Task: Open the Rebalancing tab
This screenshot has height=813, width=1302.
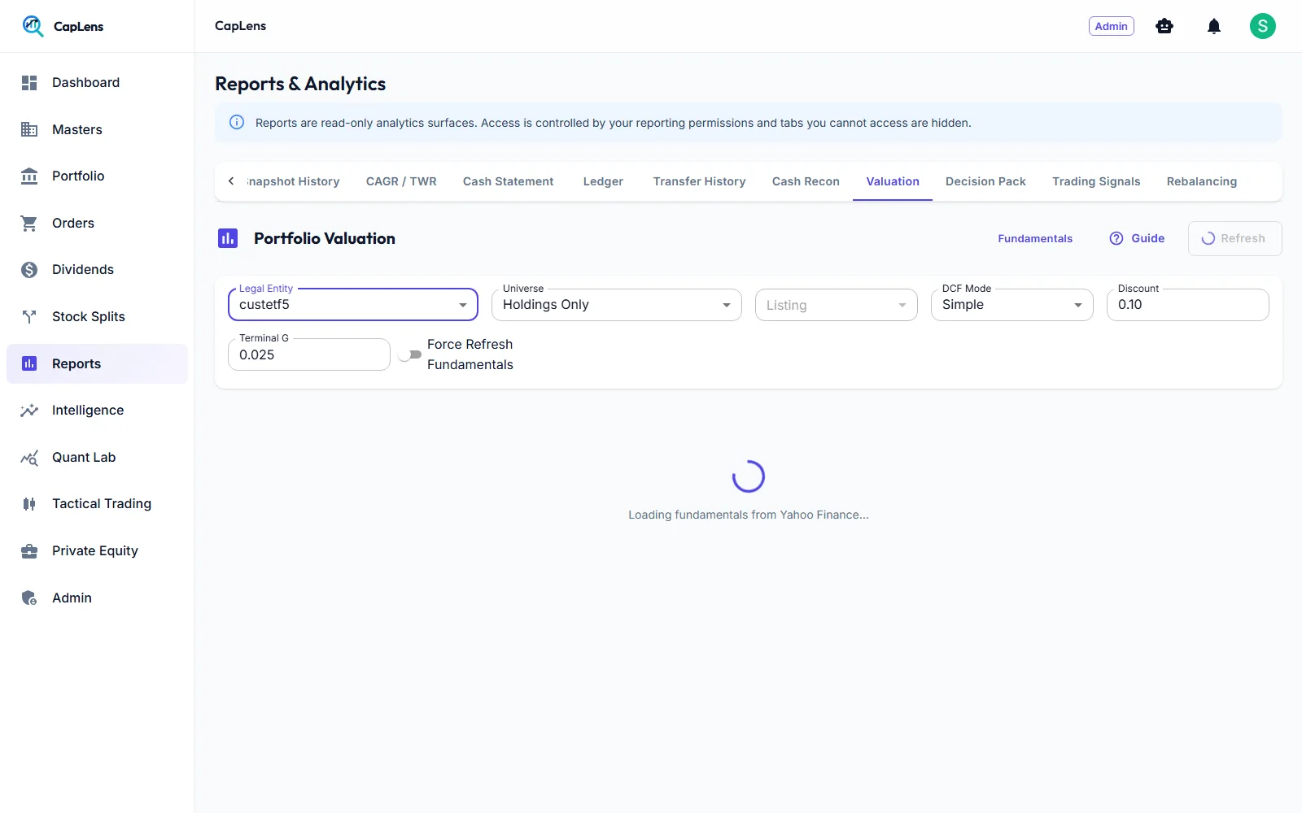Action: point(1202,181)
